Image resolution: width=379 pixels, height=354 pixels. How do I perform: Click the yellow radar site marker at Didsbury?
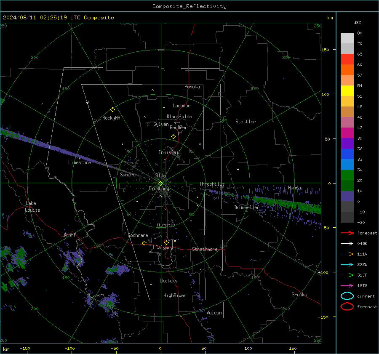click(x=160, y=184)
